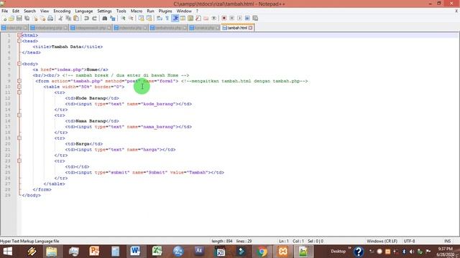Open Find with the binoculars icon
Screen dimensions: 460x258
pos(104,18)
